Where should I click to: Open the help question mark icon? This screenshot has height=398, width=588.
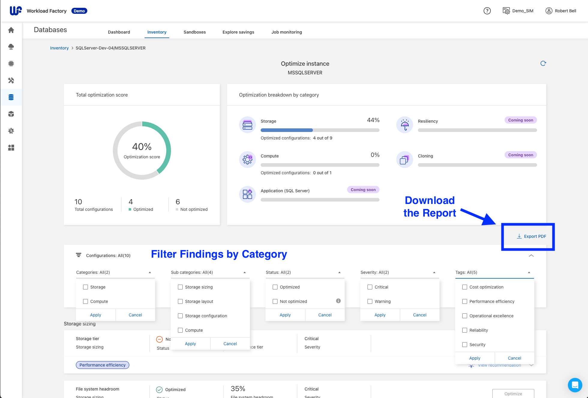pyautogui.click(x=487, y=11)
